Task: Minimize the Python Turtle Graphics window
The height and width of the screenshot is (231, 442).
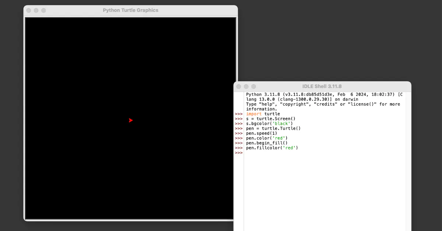Action: pos(36,10)
